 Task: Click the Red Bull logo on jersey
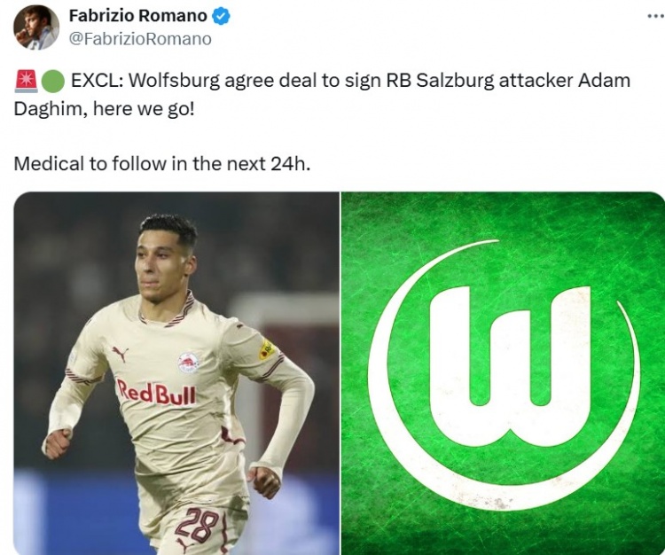tap(156, 393)
